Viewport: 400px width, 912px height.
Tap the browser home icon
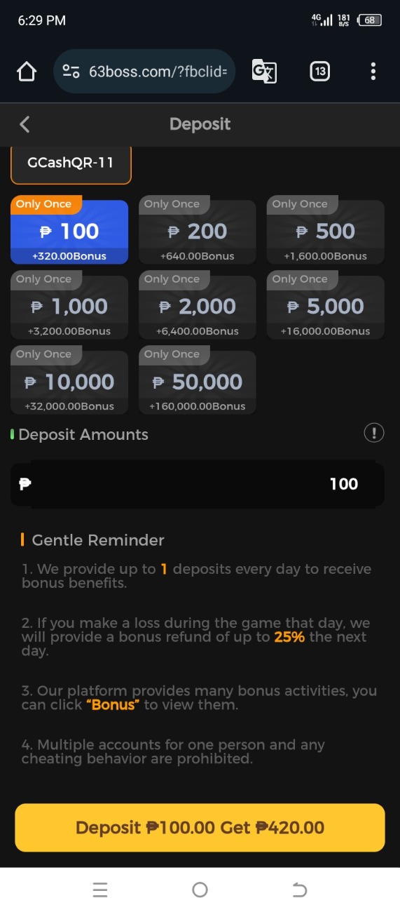click(27, 72)
